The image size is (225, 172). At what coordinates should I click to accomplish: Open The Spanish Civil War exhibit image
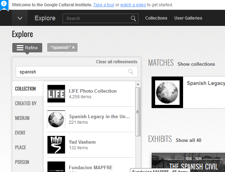pyautogui.click(x=188, y=162)
